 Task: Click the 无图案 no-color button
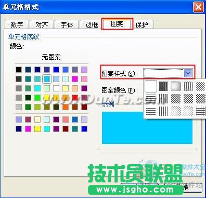51,57
